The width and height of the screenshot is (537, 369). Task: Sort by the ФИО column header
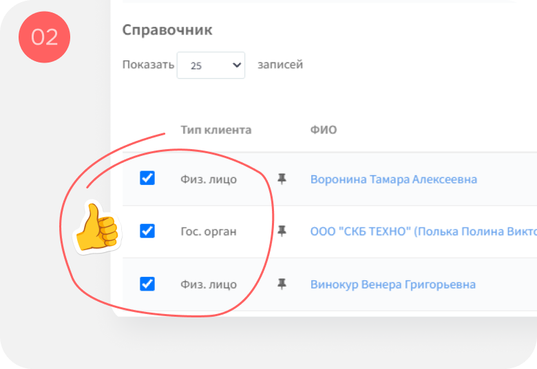[324, 130]
